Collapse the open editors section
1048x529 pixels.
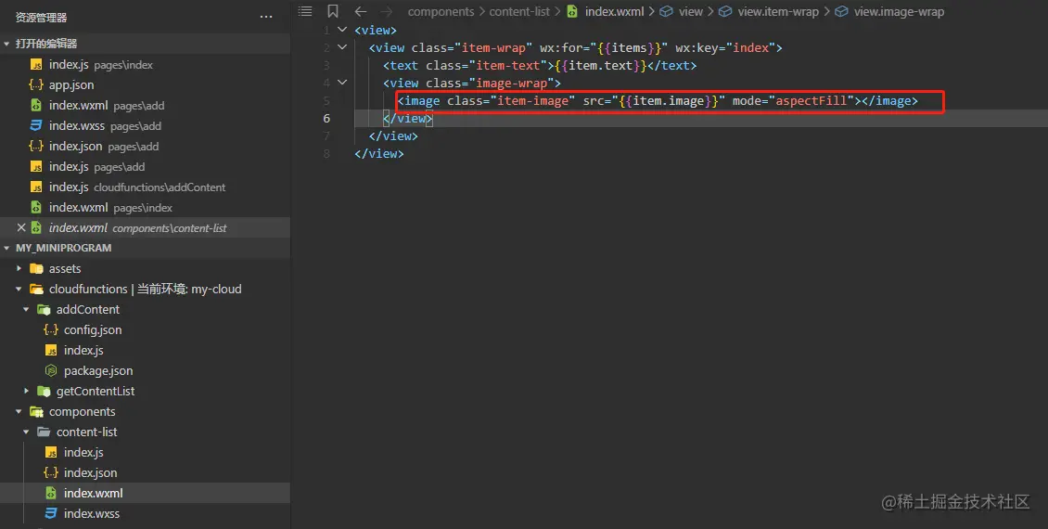[6, 44]
